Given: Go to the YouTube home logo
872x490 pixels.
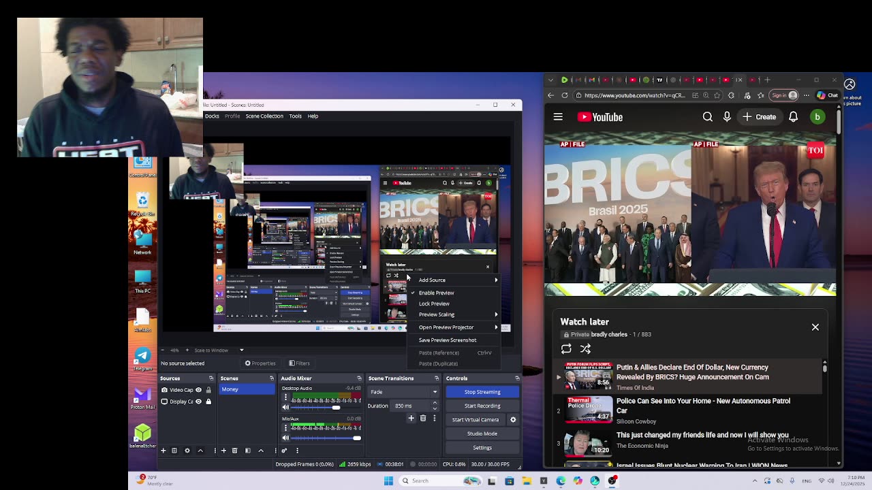Looking at the screenshot, I should point(600,117).
